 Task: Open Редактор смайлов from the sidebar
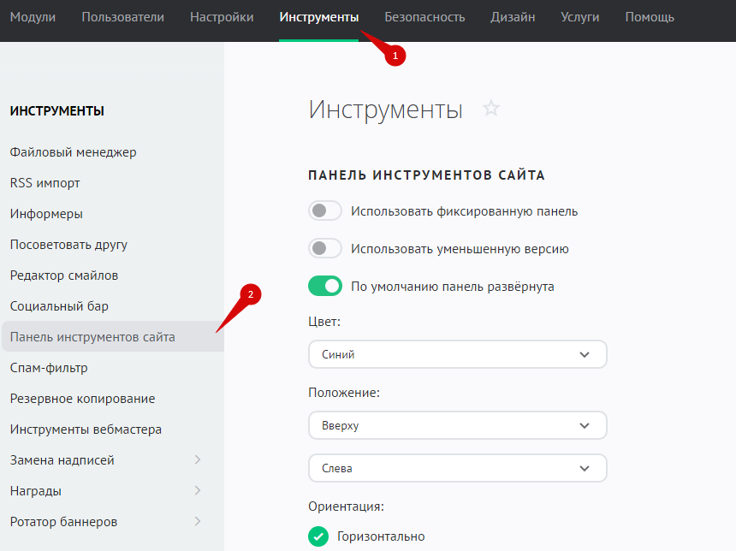click(x=64, y=275)
